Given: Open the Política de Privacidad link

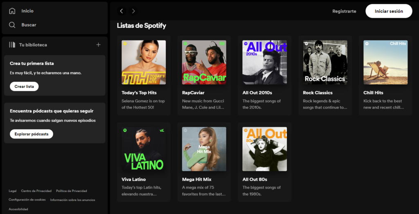Looking at the screenshot, I should [71, 191].
